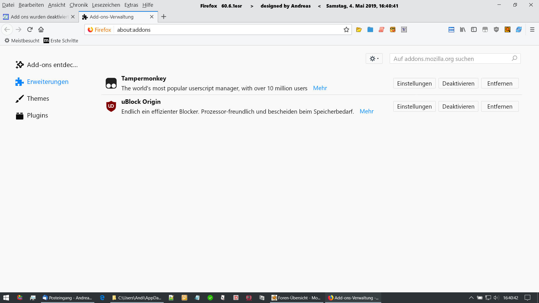Click Mehr link for uBlock Origin
Screen dimensions: 539x303
tap(366, 111)
